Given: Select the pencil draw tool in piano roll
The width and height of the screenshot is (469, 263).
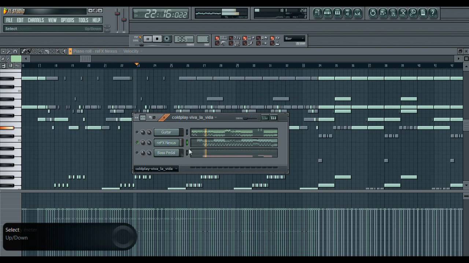Looking at the screenshot, I should (23, 52).
